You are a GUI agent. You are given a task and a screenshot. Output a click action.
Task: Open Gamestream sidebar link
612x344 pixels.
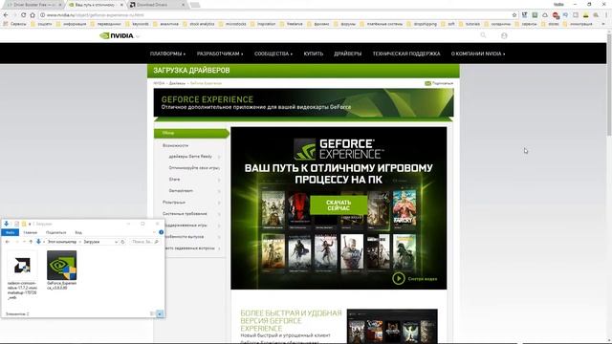(181, 191)
